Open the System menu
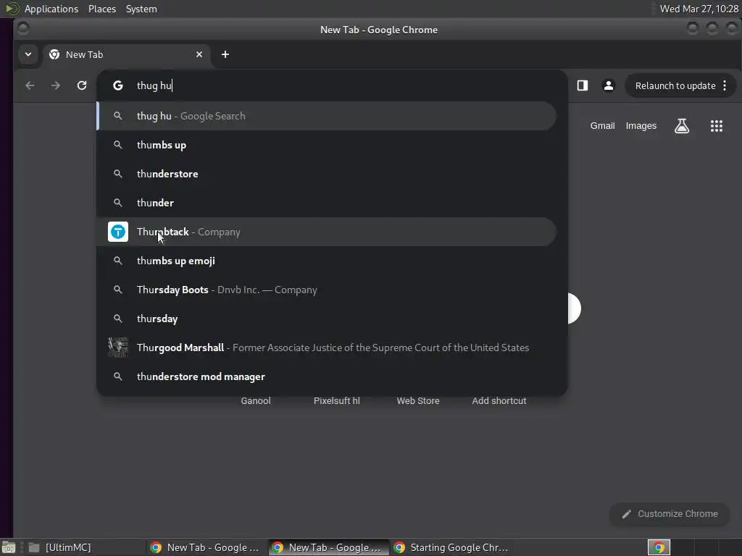Viewport: 742px width, 556px height. coord(141,9)
